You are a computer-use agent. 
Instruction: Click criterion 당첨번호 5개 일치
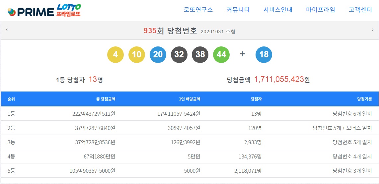tap(352, 143)
